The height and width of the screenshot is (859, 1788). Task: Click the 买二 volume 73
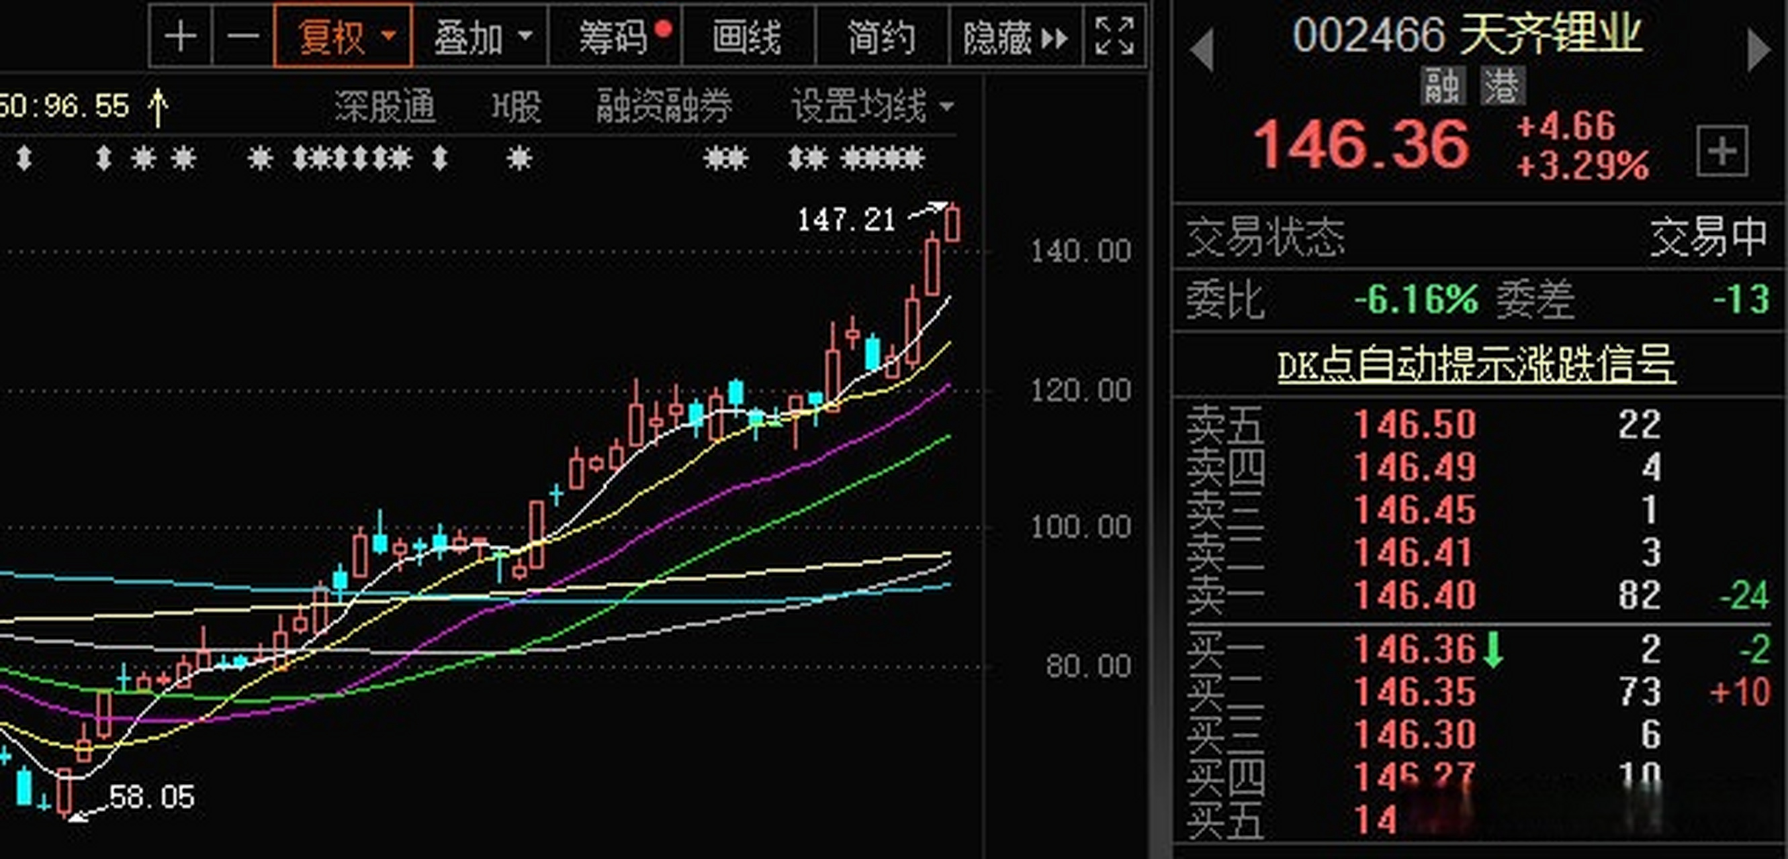point(1640,692)
